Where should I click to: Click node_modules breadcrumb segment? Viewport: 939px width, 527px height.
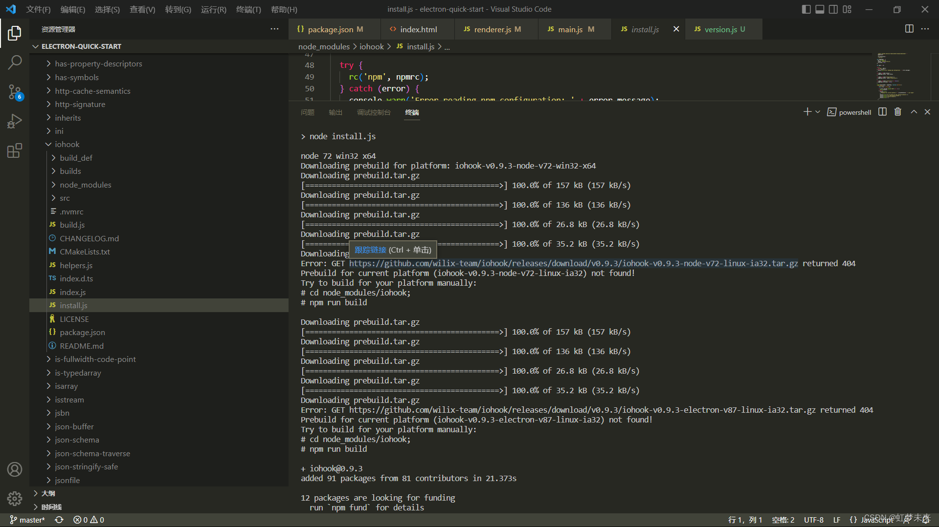[x=324, y=47]
